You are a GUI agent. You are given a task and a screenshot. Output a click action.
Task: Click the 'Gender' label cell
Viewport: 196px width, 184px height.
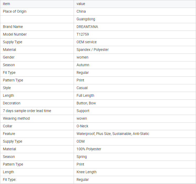tap(9, 57)
